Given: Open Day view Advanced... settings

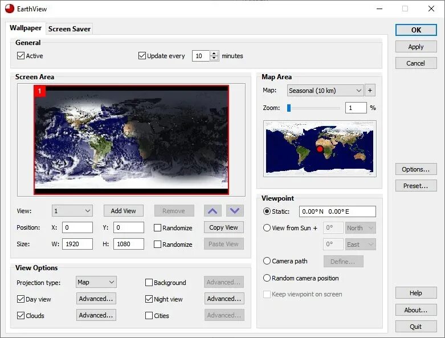Looking at the screenshot, I should (x=96, y=299).
